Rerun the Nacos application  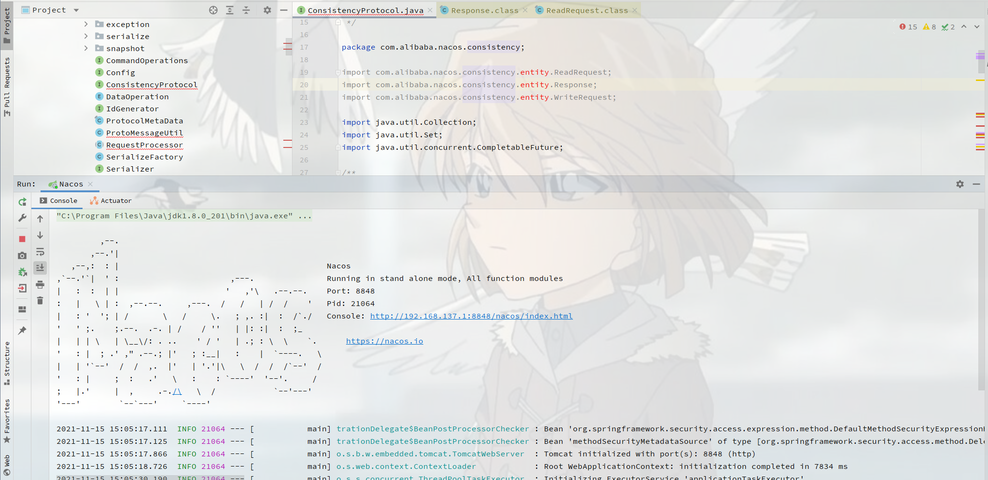tap(22, 202)
